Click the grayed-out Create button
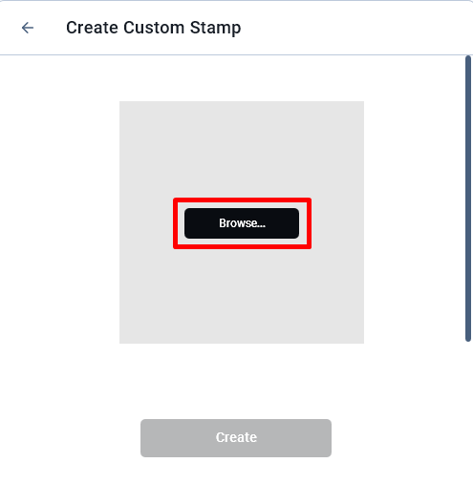This screenshot has width=473, height=484. [236, 438]
